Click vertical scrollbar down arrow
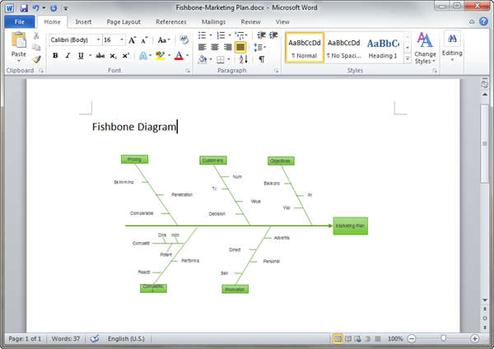 [485, 300]
